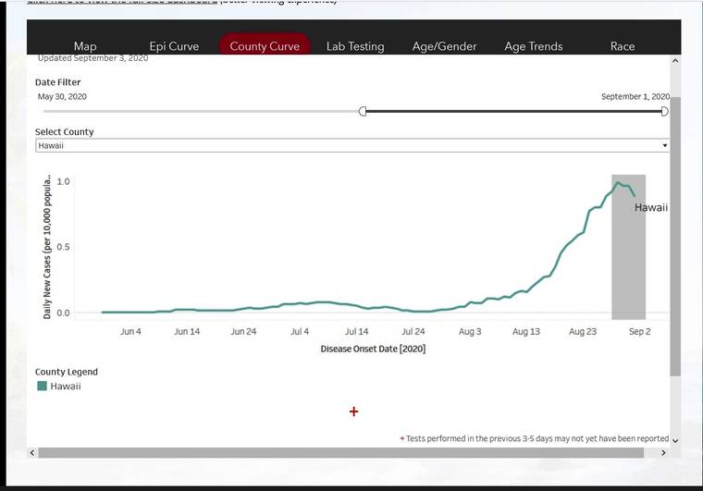Click the Hawaii teal legend swatch
The image size is (703, 491).
click(42, 387)
